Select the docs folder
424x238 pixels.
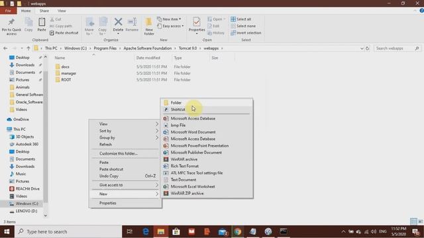pos(65,67)
